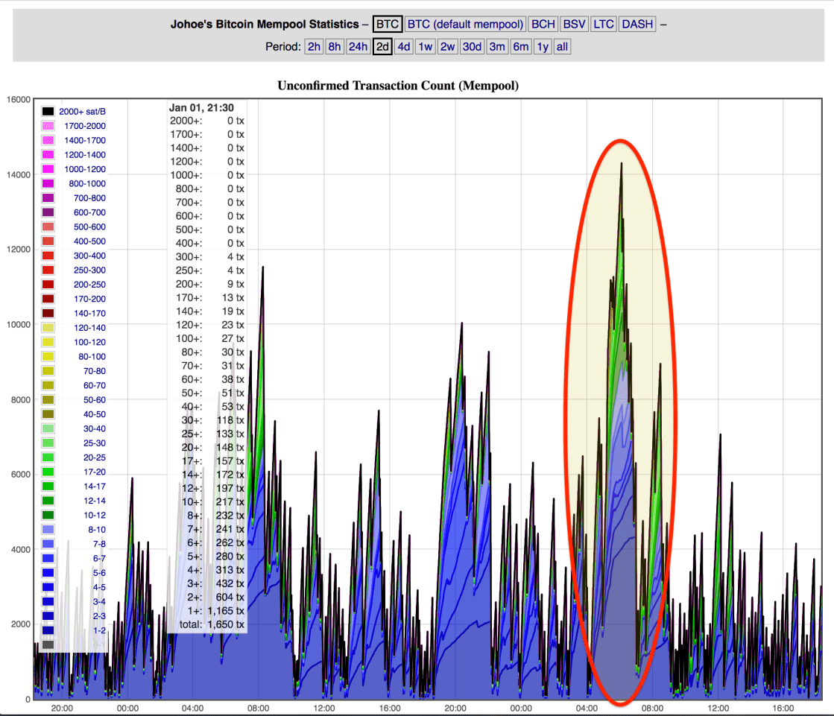This screenshot has height=716, width=834.
Task: Set period to 24h
Action: click(358, 47)
